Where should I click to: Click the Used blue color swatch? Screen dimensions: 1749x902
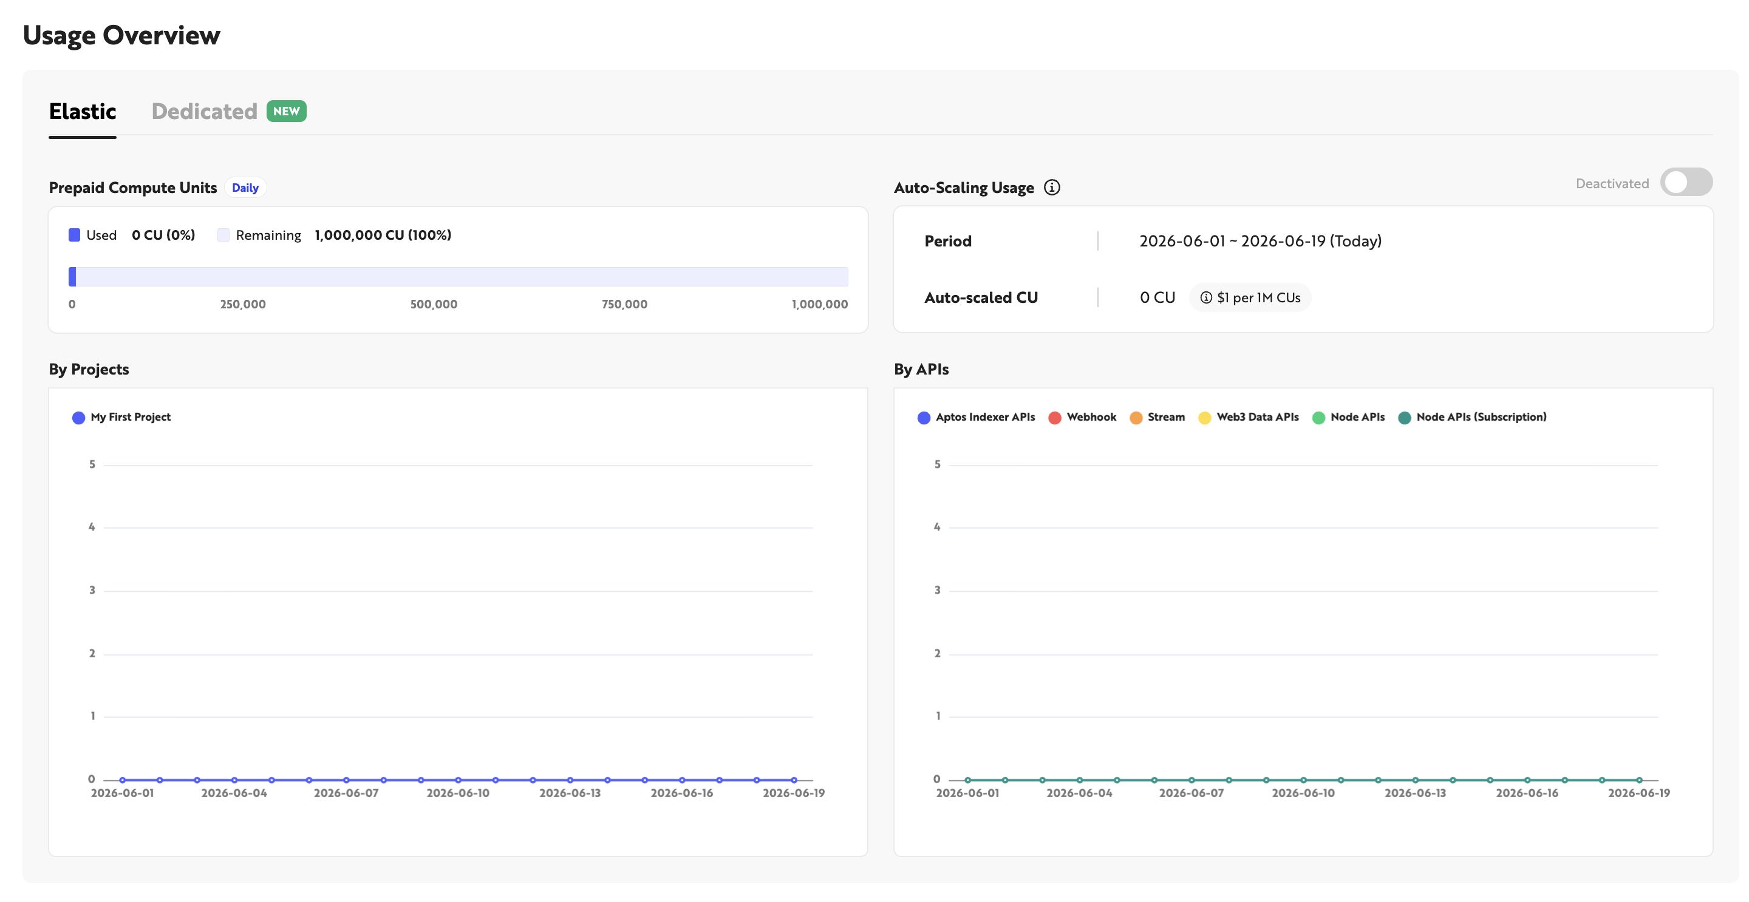(75, 235)
